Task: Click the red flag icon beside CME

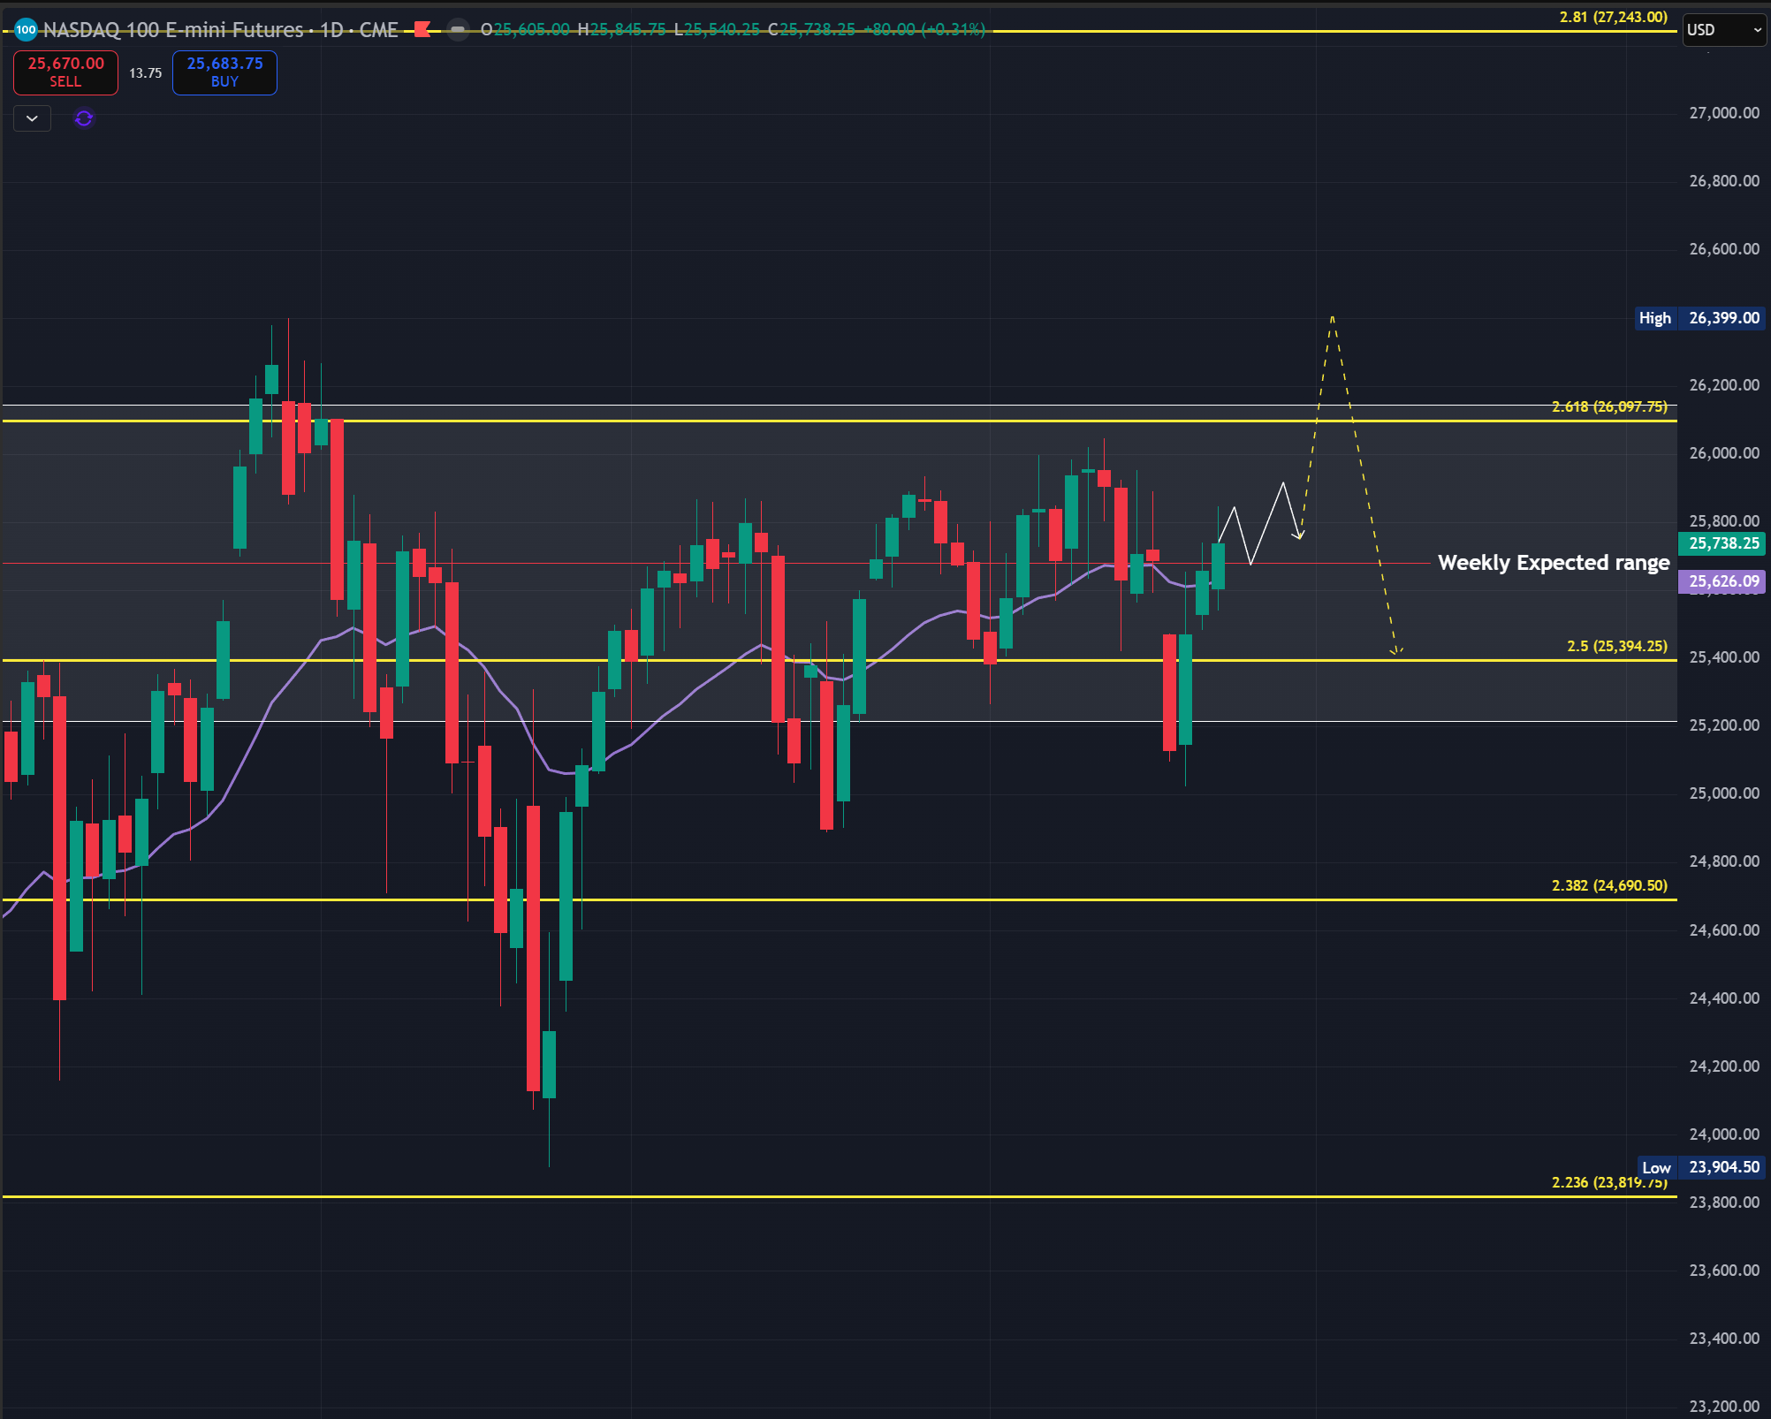Action: click(422, 30)
